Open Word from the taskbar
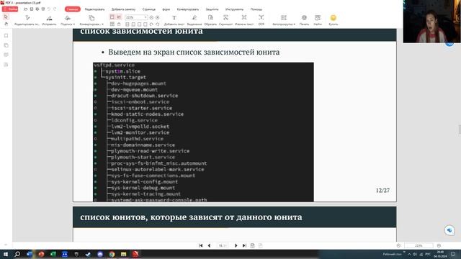Viewport: 461px width, 259px height. tap(29, 254)
